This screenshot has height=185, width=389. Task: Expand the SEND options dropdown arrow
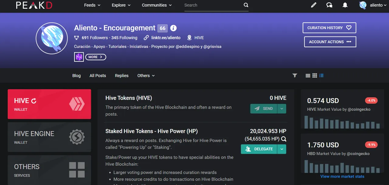point(282,109)
